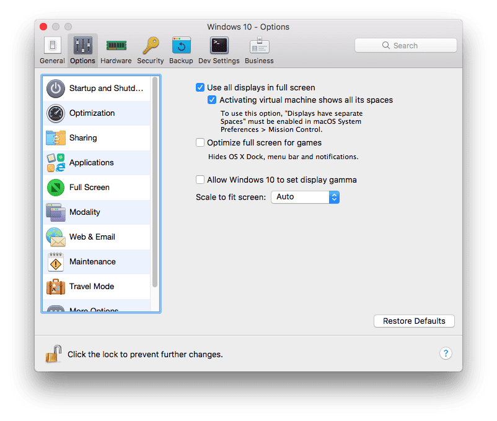Select the Options sliders icon
Screen dimensions: 497x421
(82, 45)
